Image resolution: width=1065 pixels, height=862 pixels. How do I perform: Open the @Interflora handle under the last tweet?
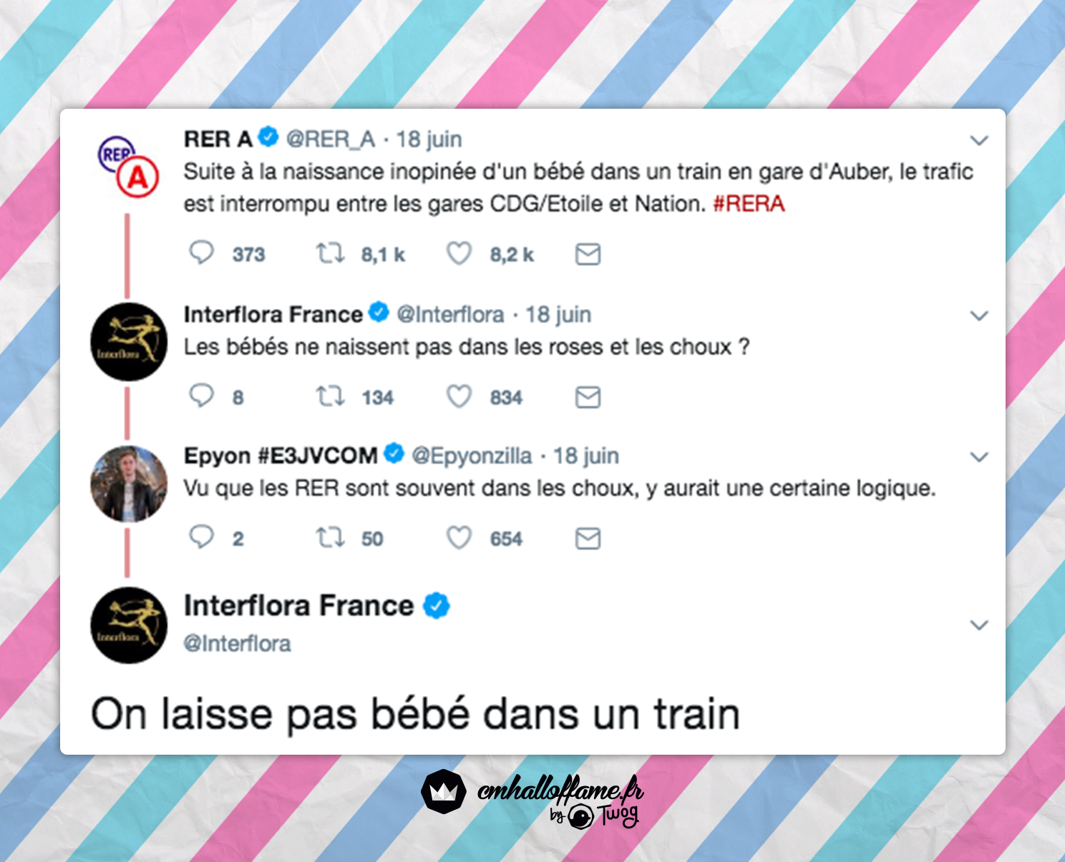[238, 644]
